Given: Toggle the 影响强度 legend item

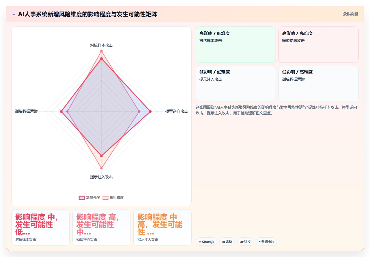Looking at the screenshot, I should 89,198.
